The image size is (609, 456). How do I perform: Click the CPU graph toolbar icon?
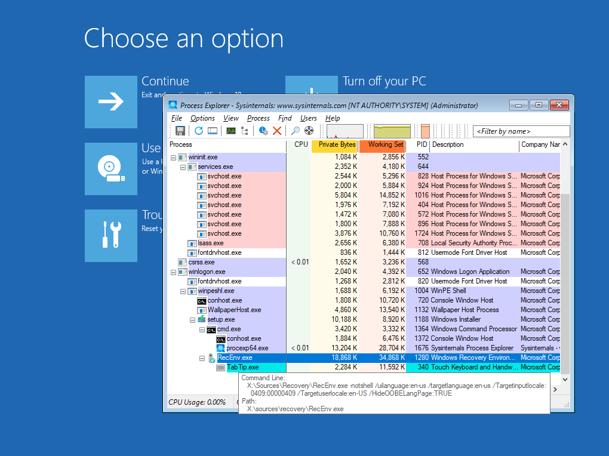tap(231, 131)
